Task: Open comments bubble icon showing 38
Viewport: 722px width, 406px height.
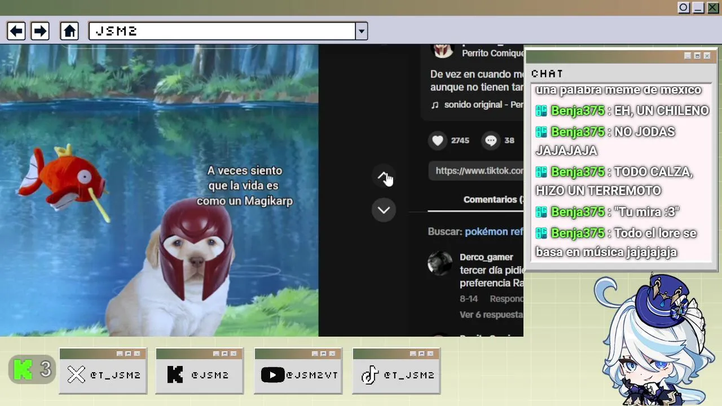Action: coord(491,140)
